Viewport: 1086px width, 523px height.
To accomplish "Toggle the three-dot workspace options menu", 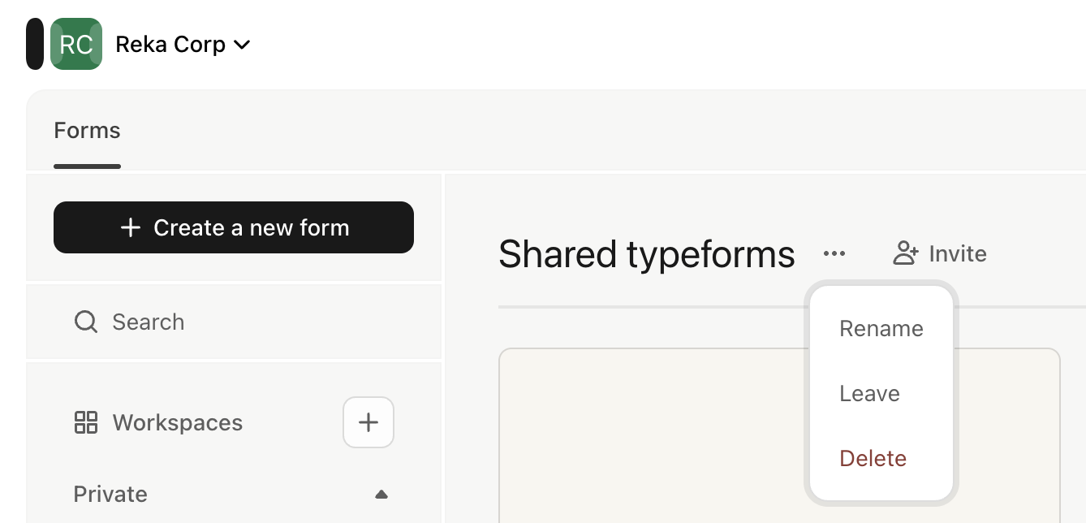I will tap(834, 253).
